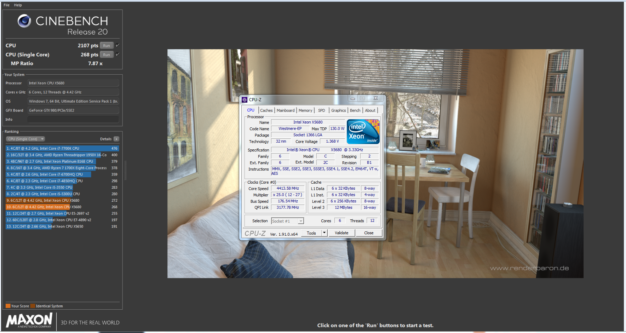Toggle the CPU test checkbox
The width and height of the screenshot is (626, 333).
pyautogui.click(x=117, y=45)
